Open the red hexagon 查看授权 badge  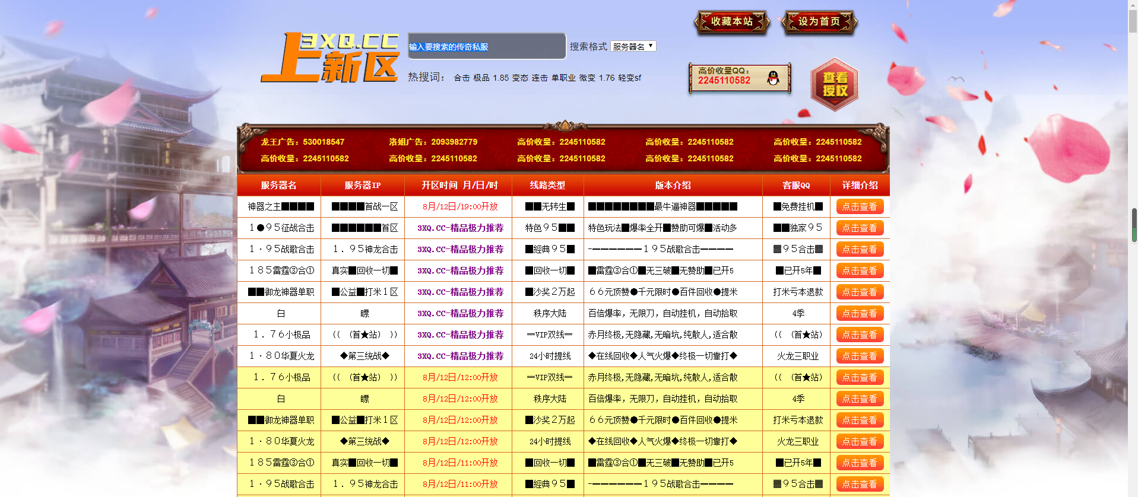click(835, 84)
